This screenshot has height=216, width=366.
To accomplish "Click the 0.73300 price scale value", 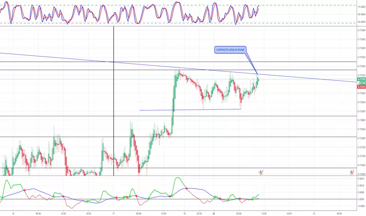I will click(362, 48).
